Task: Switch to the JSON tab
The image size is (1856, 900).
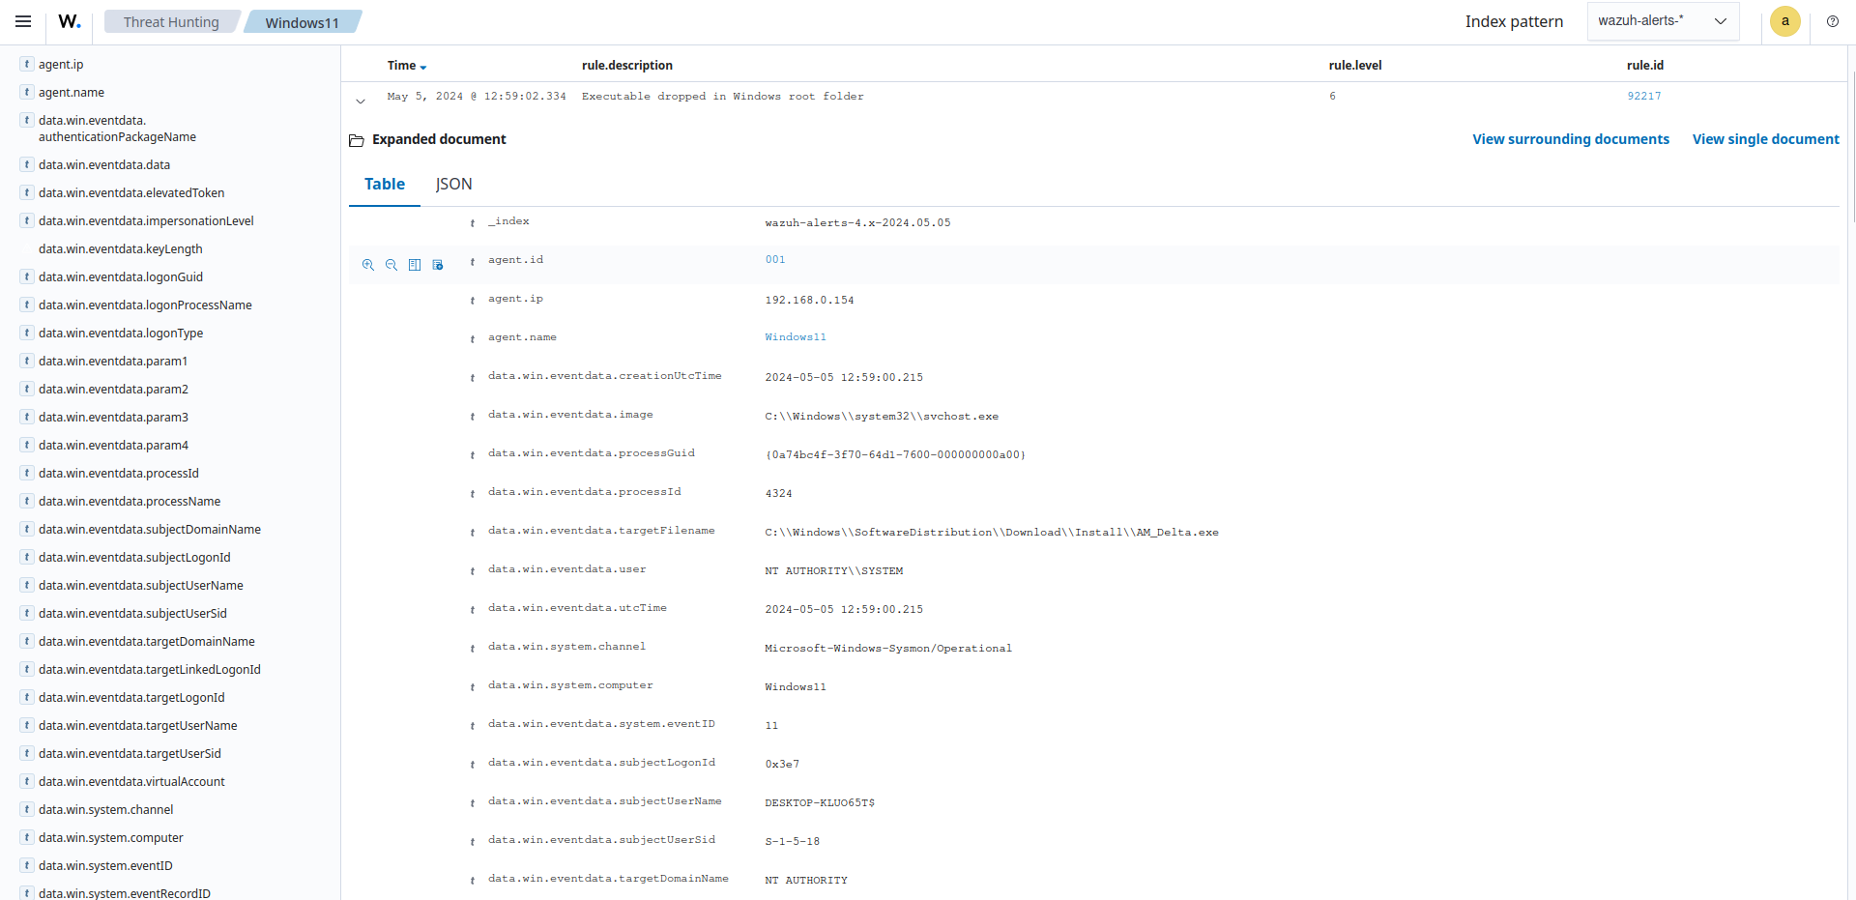Action: click(x=454, y=184)
